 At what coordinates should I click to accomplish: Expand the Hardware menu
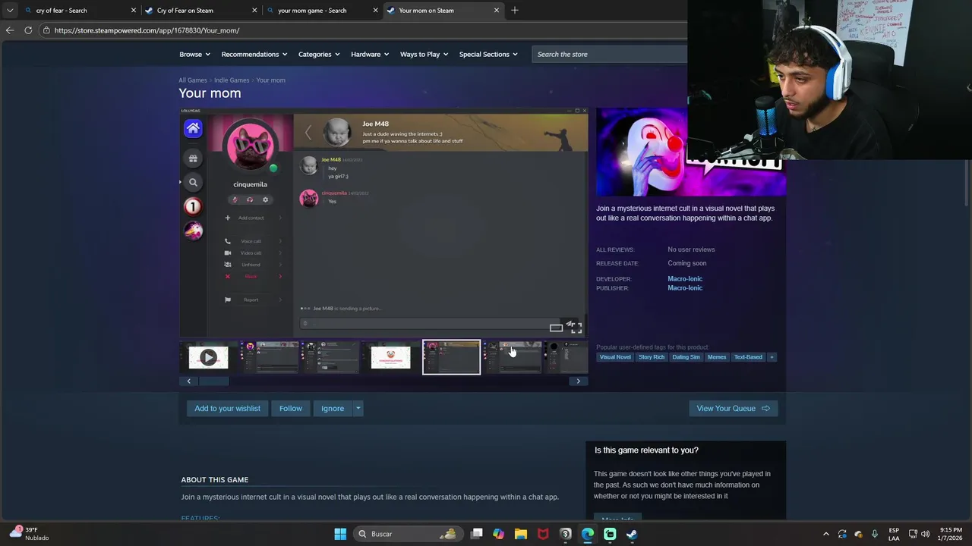tap(370, 55)
